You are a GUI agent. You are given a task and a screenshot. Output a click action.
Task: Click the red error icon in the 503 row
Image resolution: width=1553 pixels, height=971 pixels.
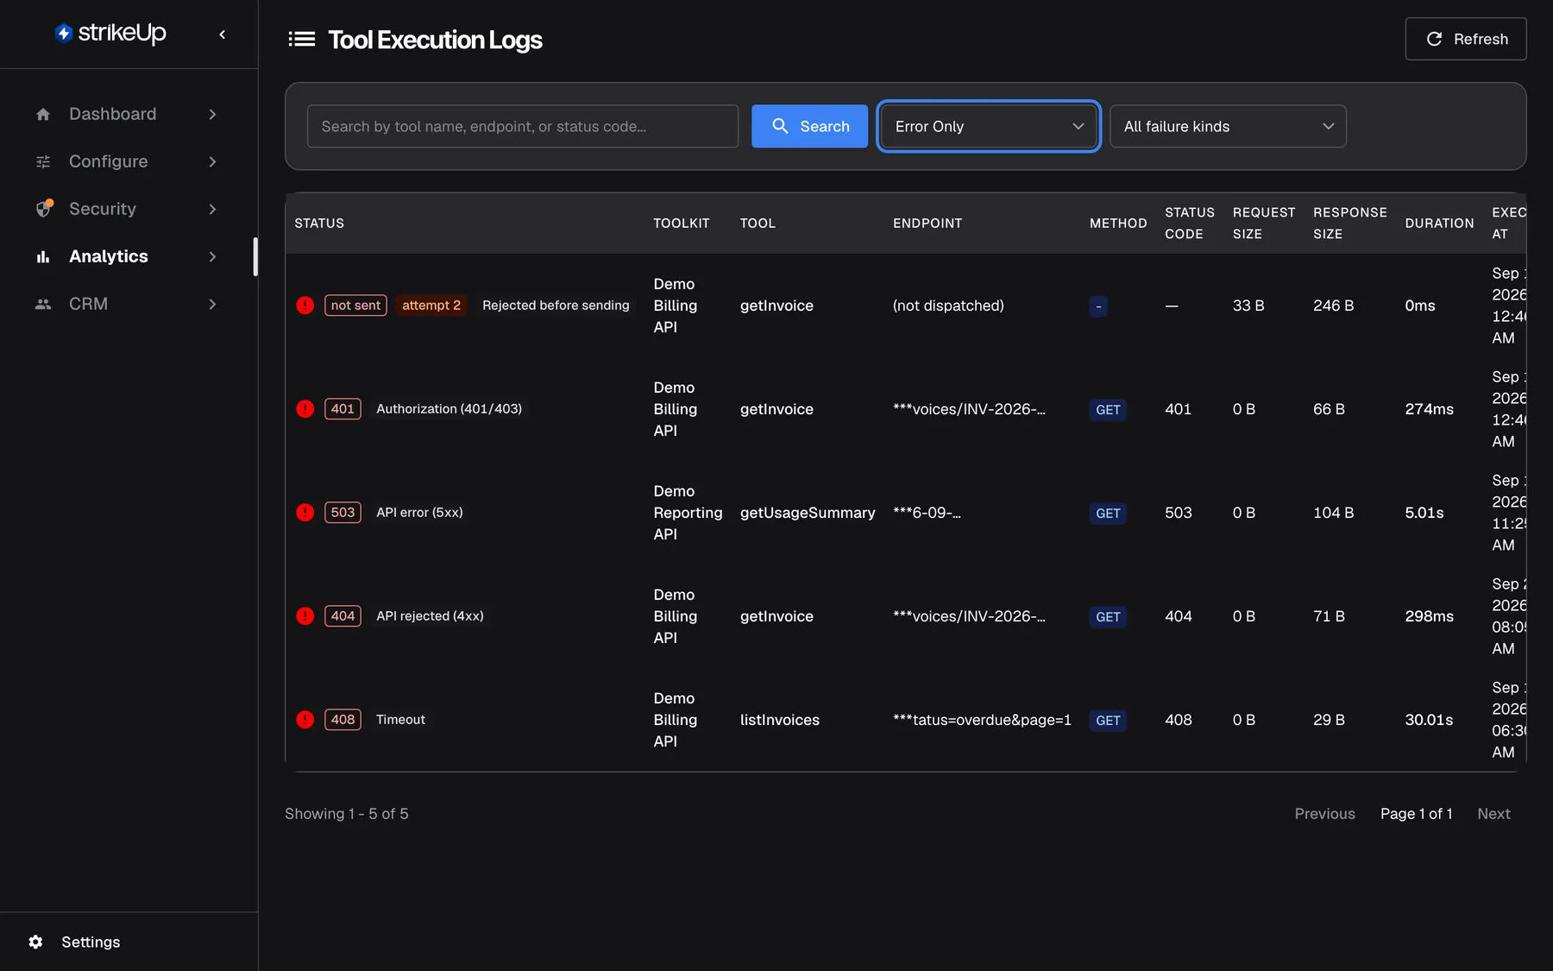305,513
